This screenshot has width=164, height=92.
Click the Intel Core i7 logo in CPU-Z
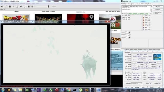point(157,57)
